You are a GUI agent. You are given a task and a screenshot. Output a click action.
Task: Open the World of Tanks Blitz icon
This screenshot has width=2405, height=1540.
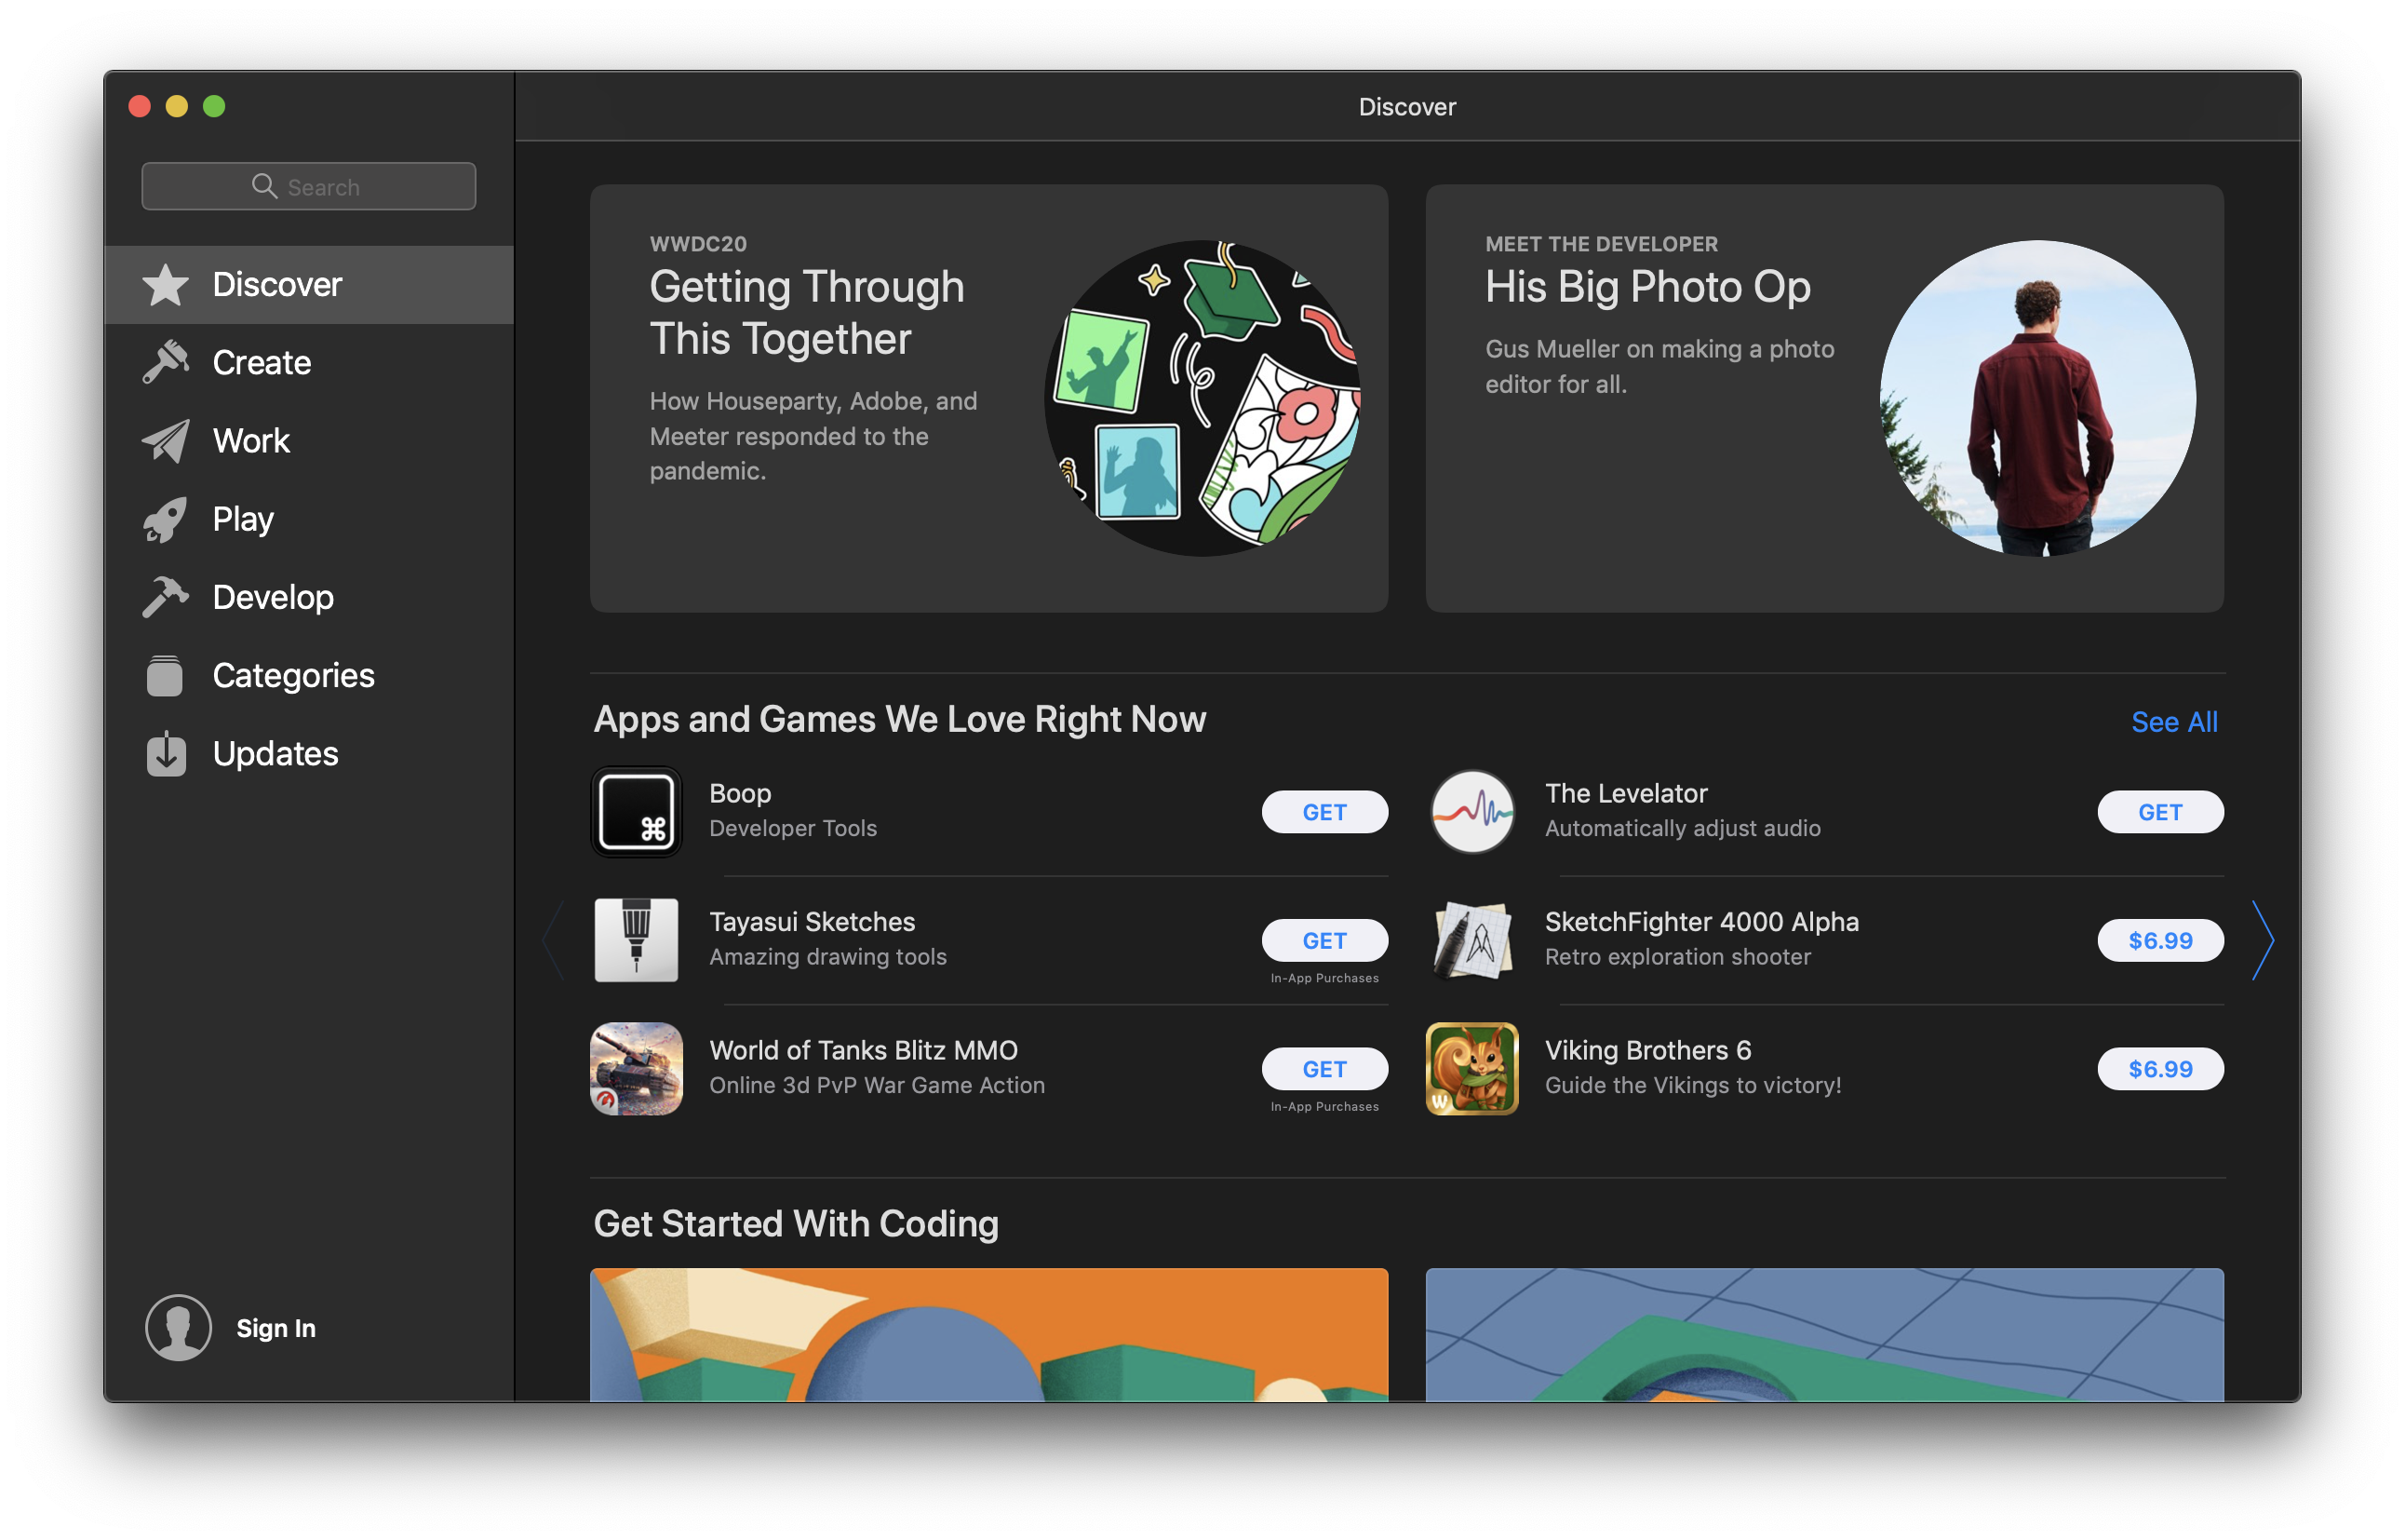click(x=636, y=1068)
